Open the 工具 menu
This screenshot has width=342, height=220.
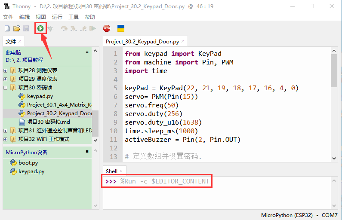coord(73,17)
